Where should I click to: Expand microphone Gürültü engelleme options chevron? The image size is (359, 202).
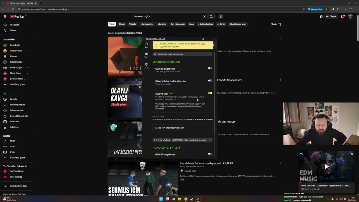[x=154, y=69]
